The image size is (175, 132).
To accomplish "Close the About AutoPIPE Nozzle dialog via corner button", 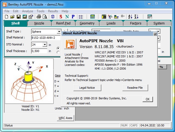I will (155, 34).
